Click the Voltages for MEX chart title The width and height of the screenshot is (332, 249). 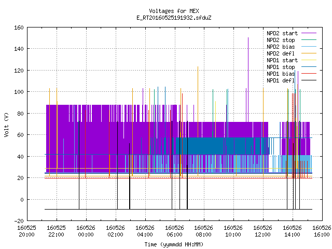[174, 11]
